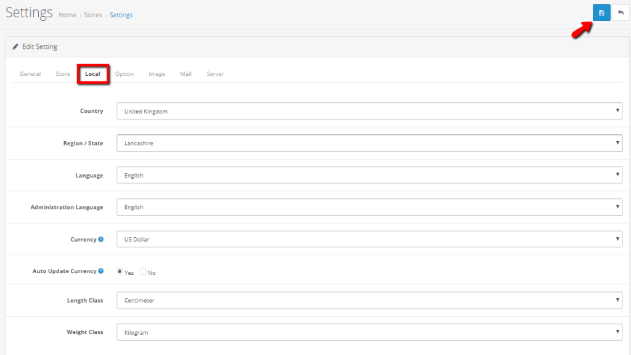Open the Length Class dropdown
The image size is (631, 355).
(x=370, y=300)
